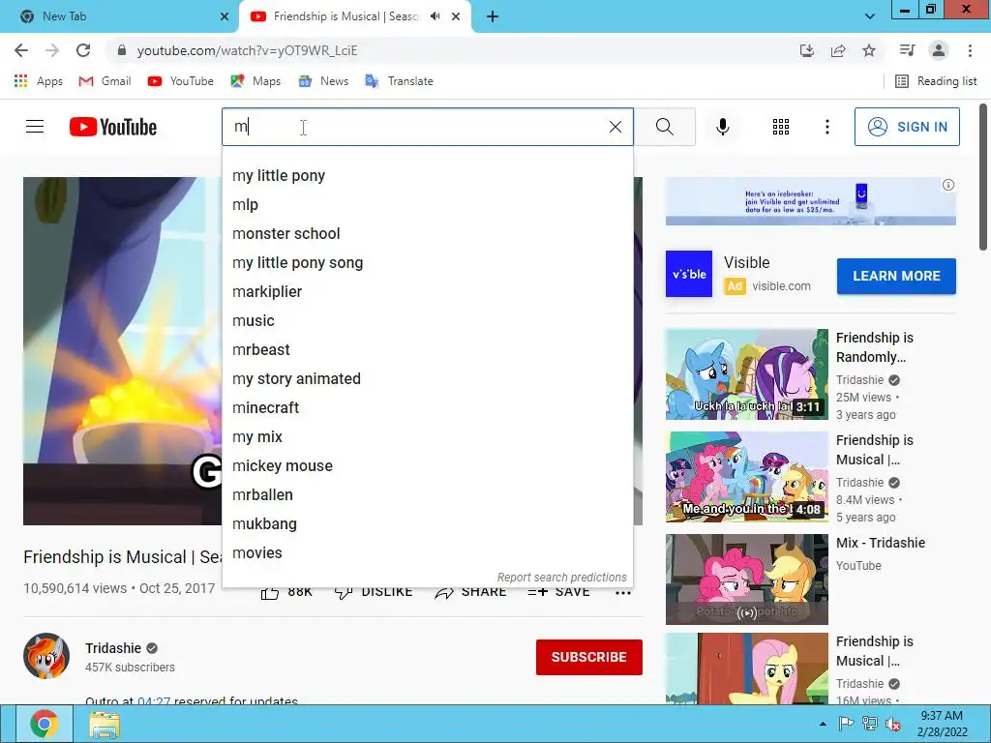Open the Apps bookmark shortcut
This screenshot has width=991, height=743.
(39, 81)
